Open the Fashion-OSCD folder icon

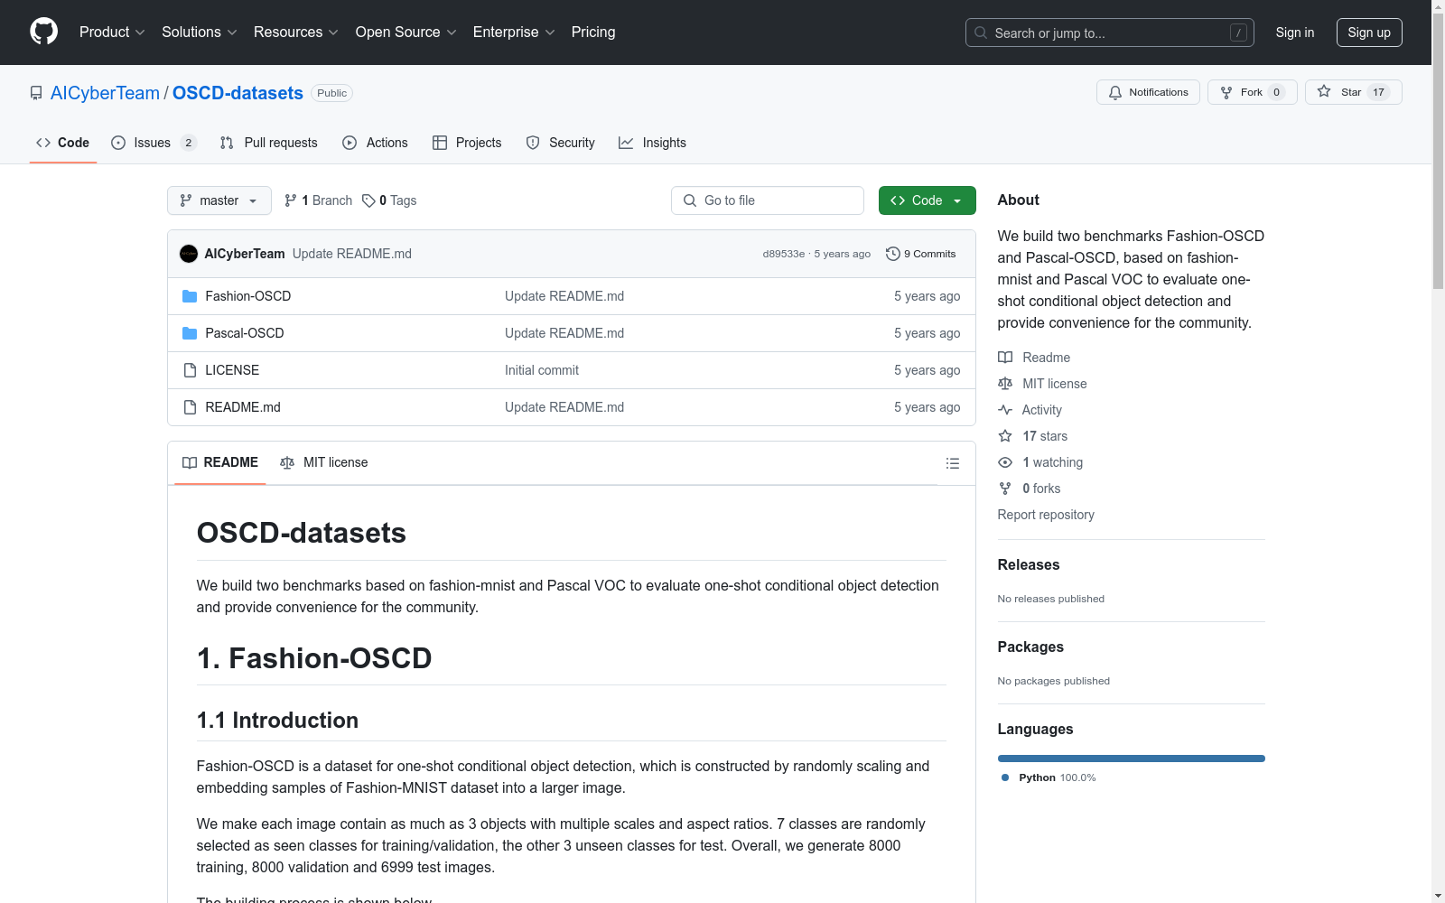point(190,296)
